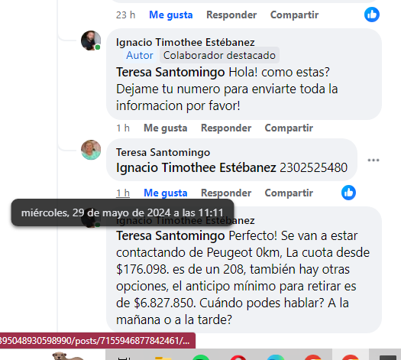Click Compartir next to the 23 h timestamp

click(x=294, y=15)
